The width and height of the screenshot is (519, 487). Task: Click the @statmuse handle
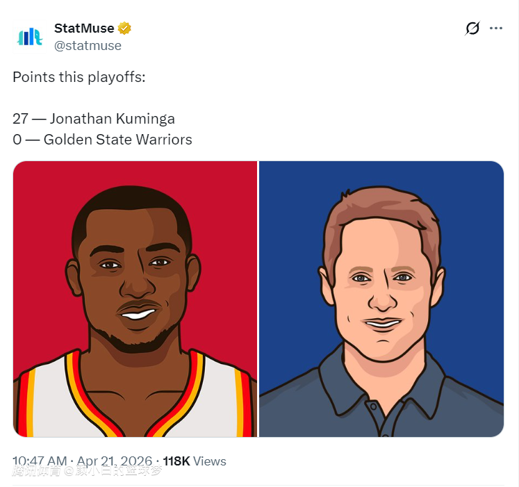88,46
